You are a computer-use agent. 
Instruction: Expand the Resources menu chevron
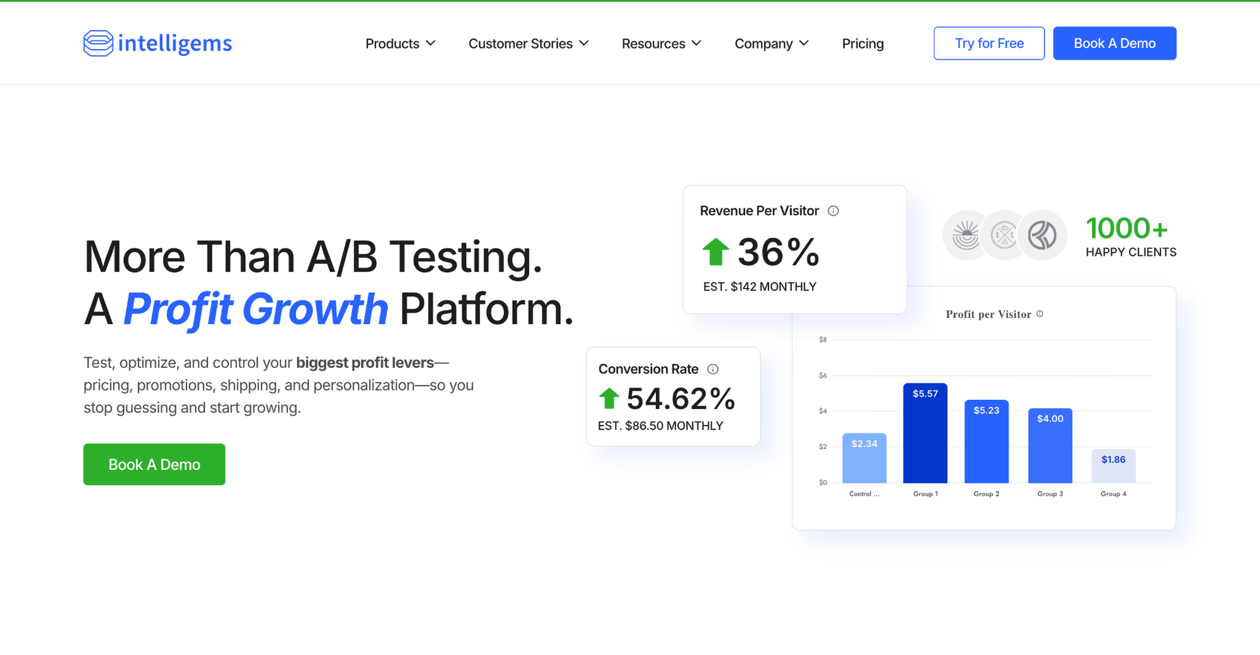click(x=696, y=43)
